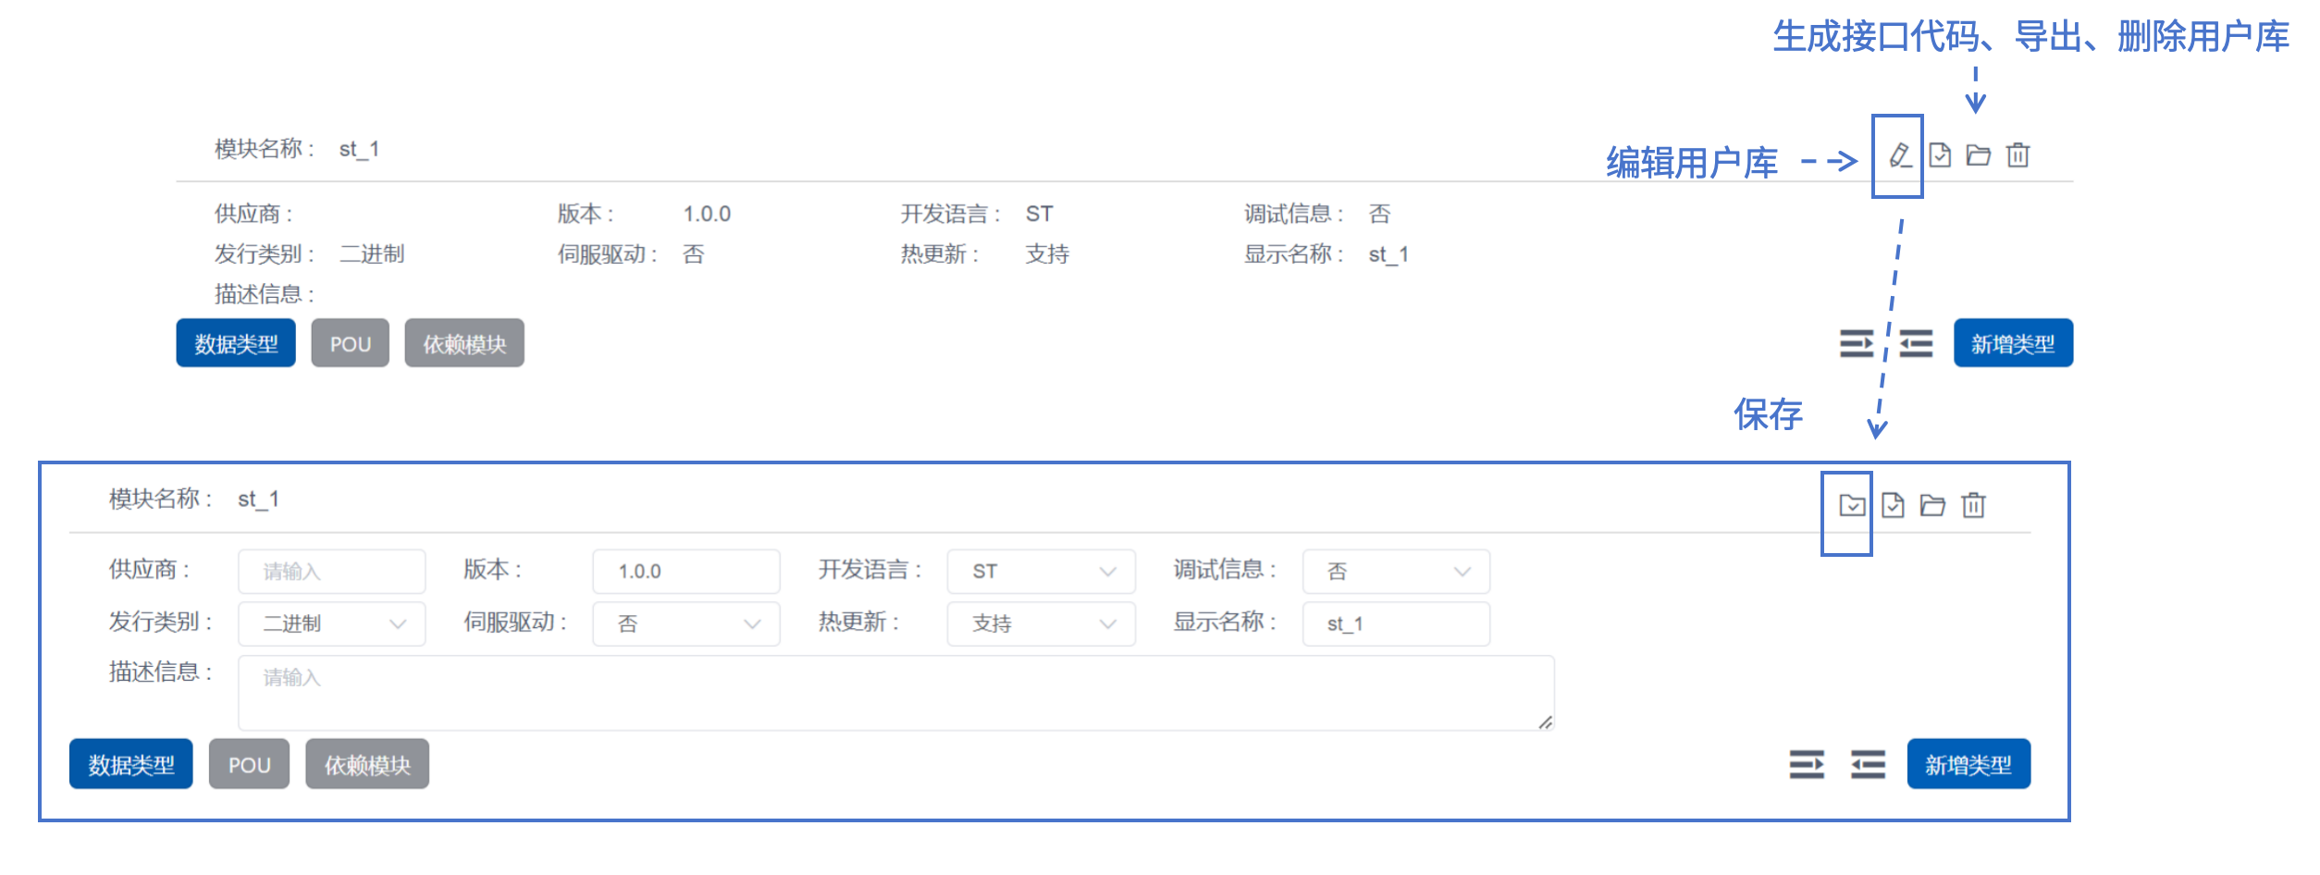Click upper panel module name value st_1
2320x875 pixels.
point(359,149)
